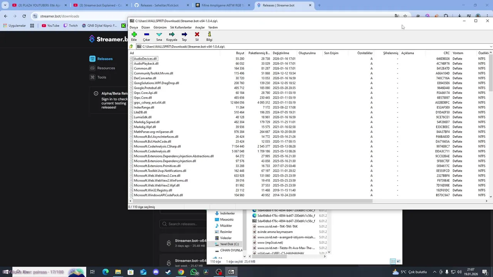The image size is (493, 277).
Task: Click the Releases sidebar icon on Streamer.bot
Action: (92, 59)
